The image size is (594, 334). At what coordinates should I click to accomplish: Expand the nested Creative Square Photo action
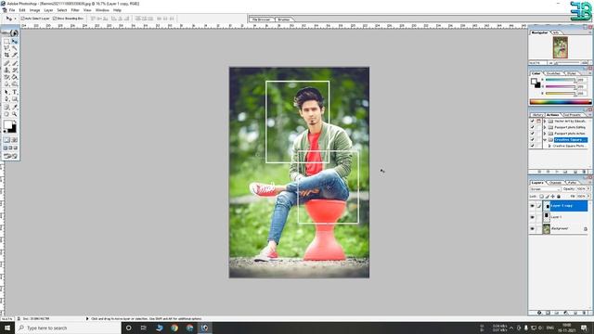tap(549, 146)
